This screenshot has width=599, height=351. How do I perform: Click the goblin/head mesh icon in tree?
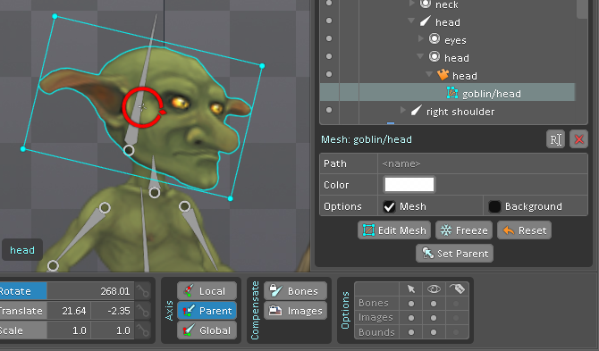pos(452,93)
